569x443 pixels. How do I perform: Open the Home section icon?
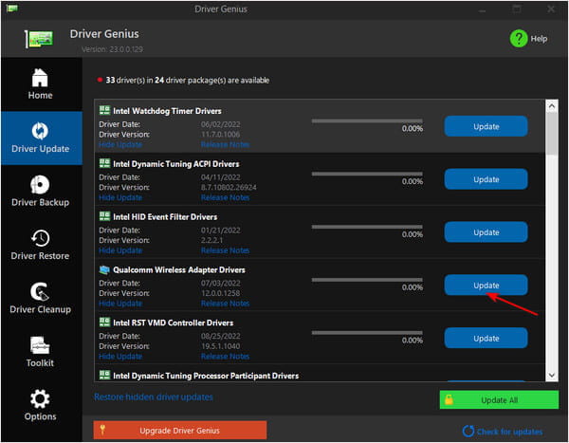(40, 78)
